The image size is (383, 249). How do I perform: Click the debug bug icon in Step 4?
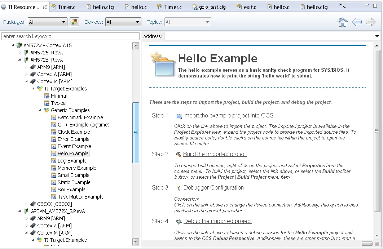click(x=179, y=221)
